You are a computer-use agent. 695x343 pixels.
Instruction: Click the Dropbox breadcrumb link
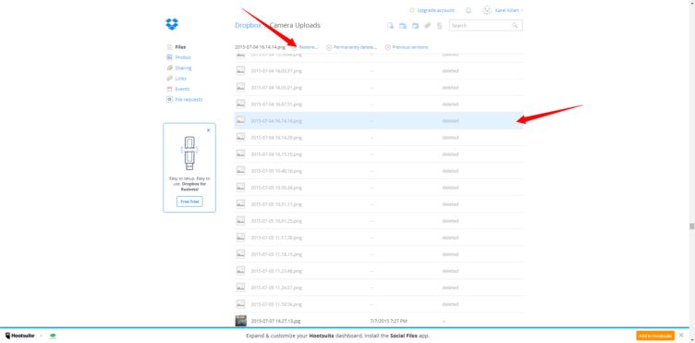pos(248,25)
